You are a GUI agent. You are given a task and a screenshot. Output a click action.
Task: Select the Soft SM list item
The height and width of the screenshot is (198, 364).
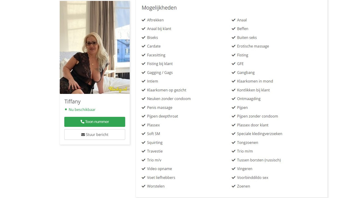(x=151, y=134)
